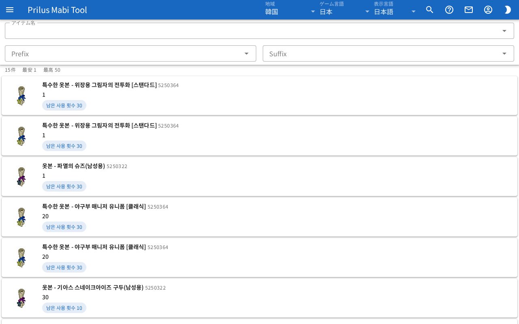
Task: Expand the アイテム名 field dropdown arrow
Action: [504, 31]
